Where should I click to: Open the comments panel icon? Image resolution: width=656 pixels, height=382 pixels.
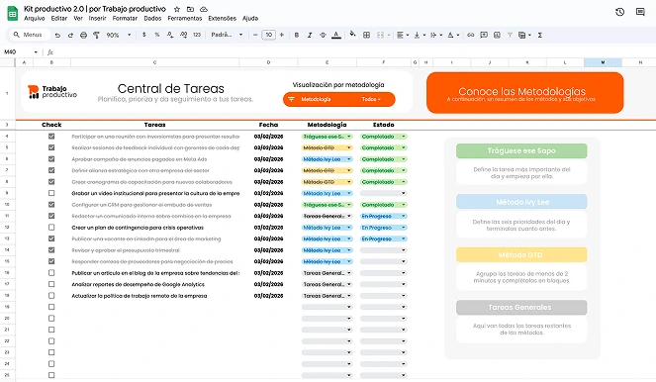click(640, 12)
